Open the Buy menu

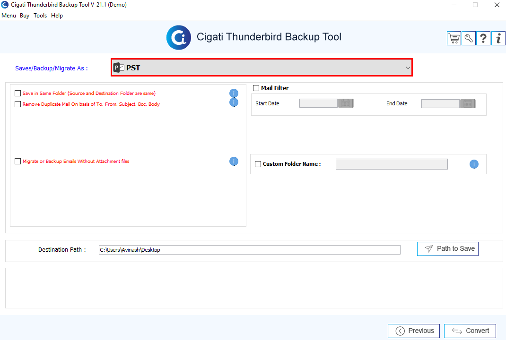[x=25, y=16]
